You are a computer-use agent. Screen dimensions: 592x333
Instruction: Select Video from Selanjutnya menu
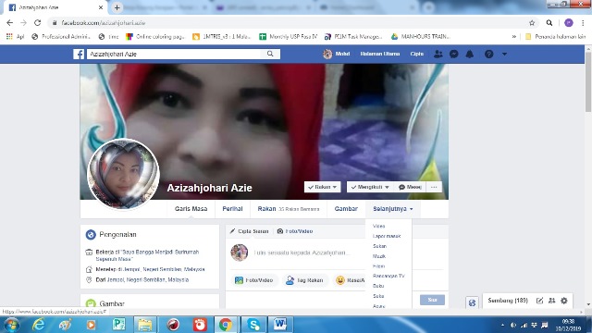[378, 226]
